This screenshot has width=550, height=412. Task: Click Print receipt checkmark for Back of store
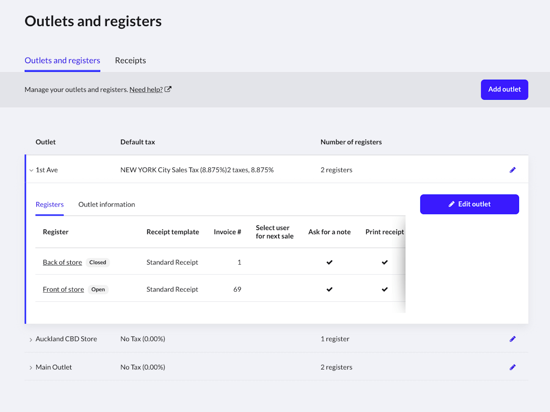tap(385, 262)
